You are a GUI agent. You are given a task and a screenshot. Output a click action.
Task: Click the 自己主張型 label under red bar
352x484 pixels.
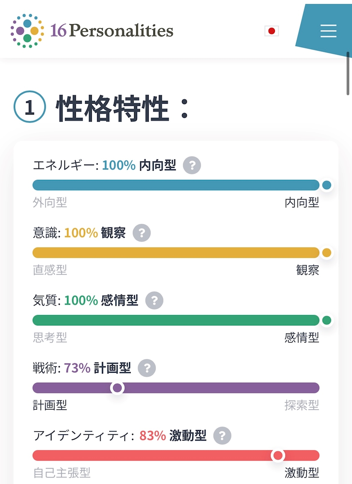pyautogui.click(x=62, y=473)
